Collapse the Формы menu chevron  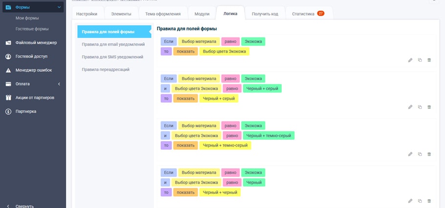(x=59, y=7)
